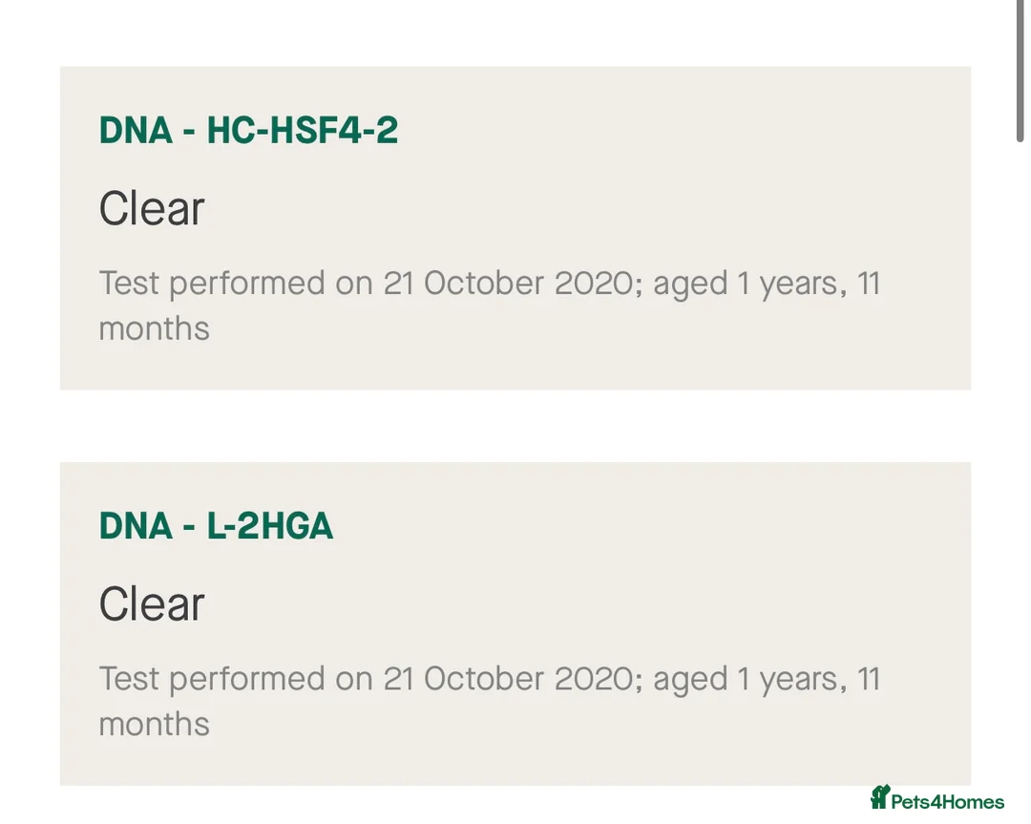Select the Clear result under L-2HGA

(152, 604)
